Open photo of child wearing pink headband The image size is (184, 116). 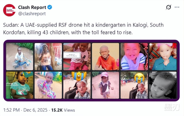[163, 57]
